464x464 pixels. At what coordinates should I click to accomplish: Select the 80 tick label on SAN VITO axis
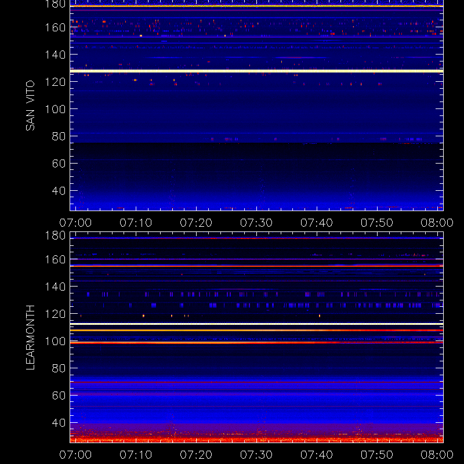click(x=59, y=136)
